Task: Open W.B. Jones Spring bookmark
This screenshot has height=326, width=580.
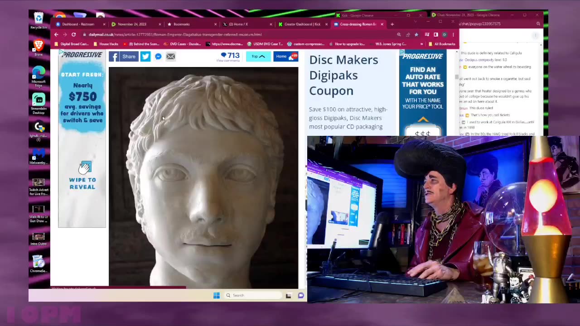Action: pos(388,44)
